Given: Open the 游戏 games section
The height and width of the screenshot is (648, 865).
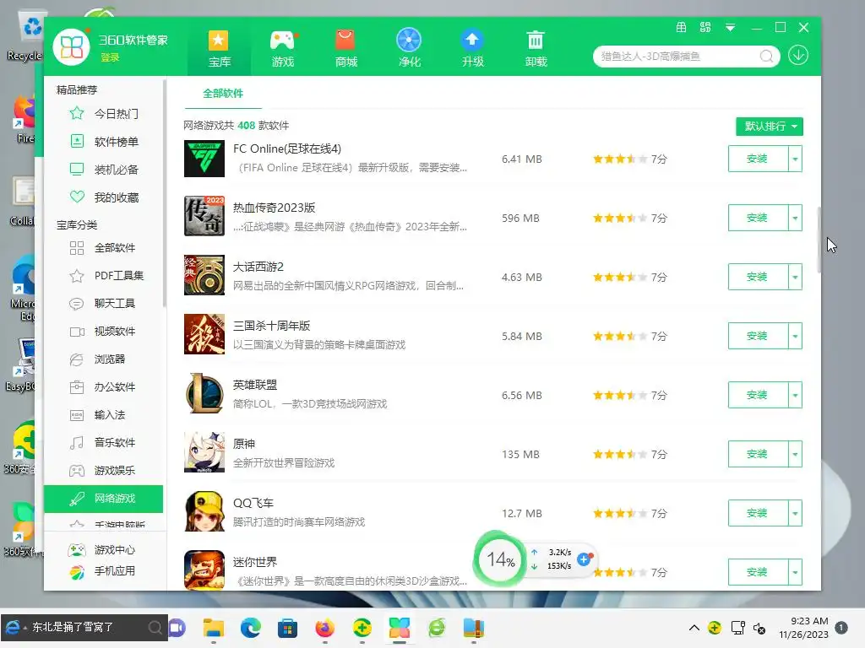Looking at the screenshot, I should [282, 49].
